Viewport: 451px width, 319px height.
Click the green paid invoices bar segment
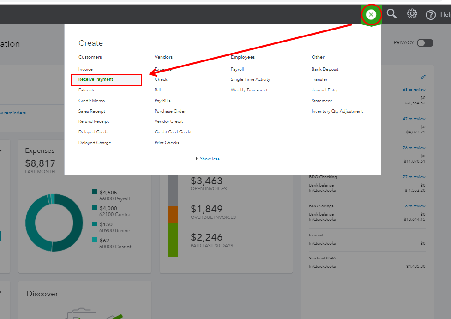point(173,240)
